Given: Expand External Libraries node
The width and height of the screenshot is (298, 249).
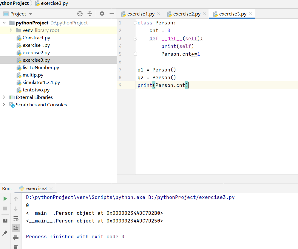Looking at the screenshot, I should (4, 97).
